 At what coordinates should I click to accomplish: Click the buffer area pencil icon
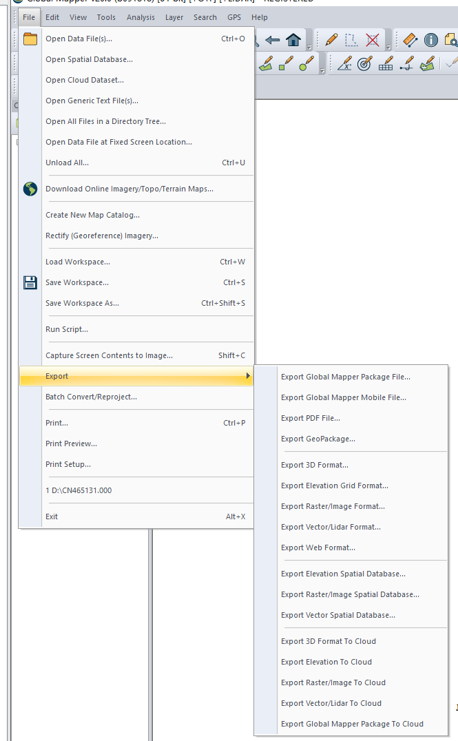point(427,63)
